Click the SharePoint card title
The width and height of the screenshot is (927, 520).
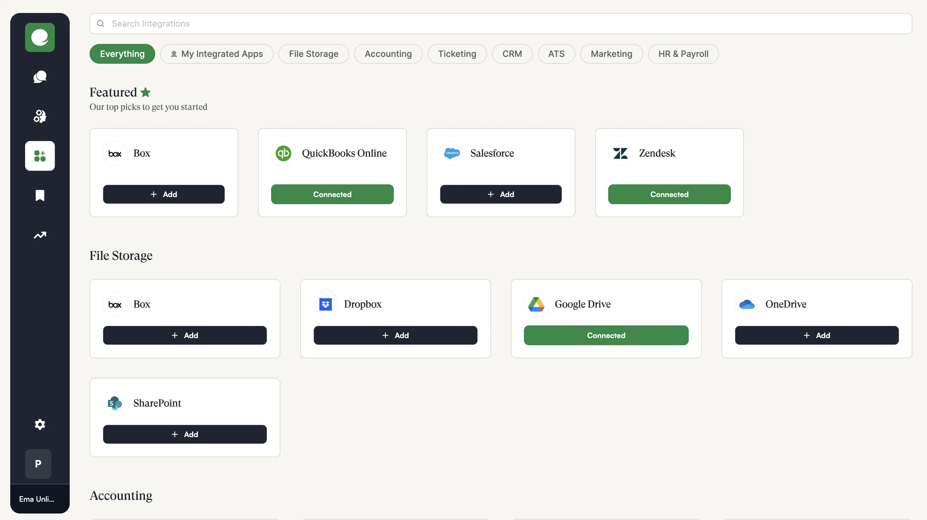click(x=157, y=403)
